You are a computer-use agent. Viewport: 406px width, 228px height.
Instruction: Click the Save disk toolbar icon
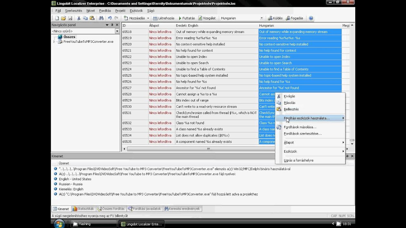(70, 18)
